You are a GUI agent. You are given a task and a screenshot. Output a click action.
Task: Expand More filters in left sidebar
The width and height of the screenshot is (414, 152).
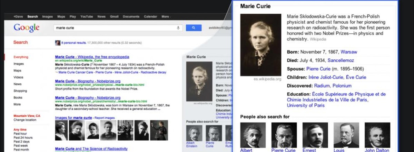click(17, 104)
